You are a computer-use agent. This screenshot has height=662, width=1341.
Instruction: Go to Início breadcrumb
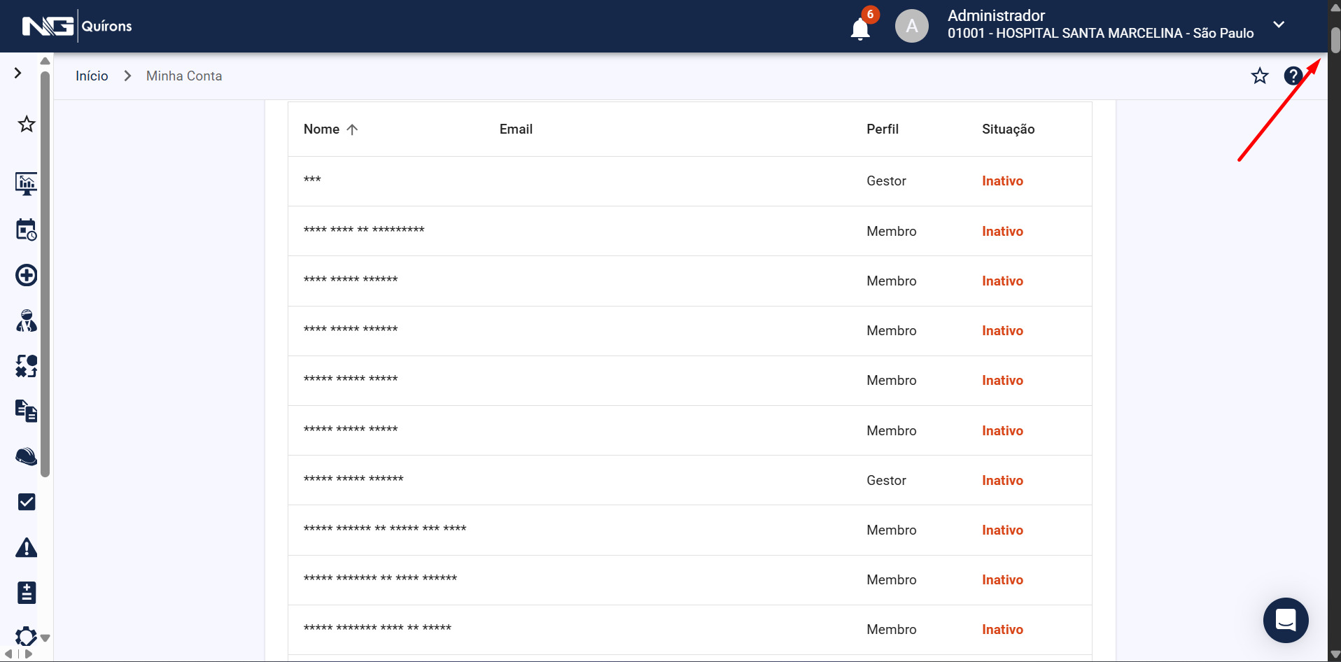92,76
